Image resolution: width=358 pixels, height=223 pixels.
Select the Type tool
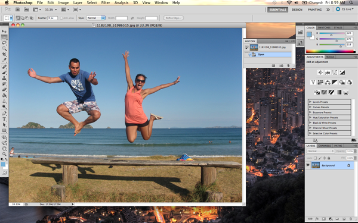click(x=4, y=119)
